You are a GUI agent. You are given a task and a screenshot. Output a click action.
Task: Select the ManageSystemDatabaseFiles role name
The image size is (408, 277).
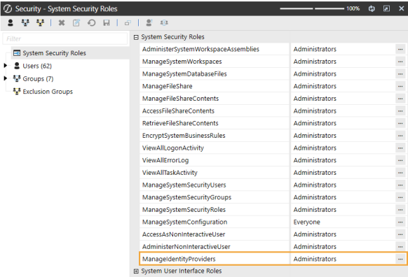point(184,74)
